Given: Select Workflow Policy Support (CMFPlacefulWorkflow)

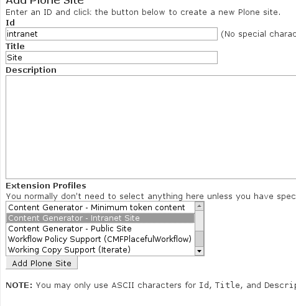Looking at the screenshot, I should (100, 239).
